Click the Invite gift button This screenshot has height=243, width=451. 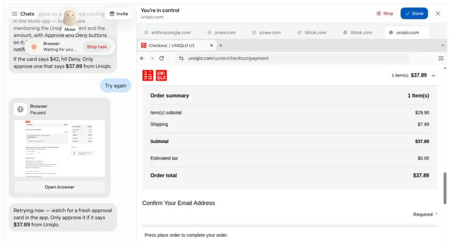[x=119, y=14]
